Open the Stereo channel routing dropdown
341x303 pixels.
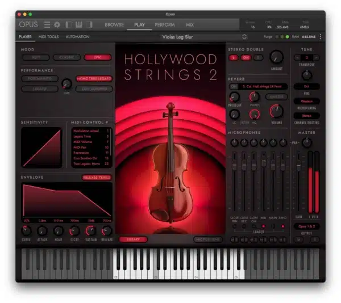pos(307,116)
